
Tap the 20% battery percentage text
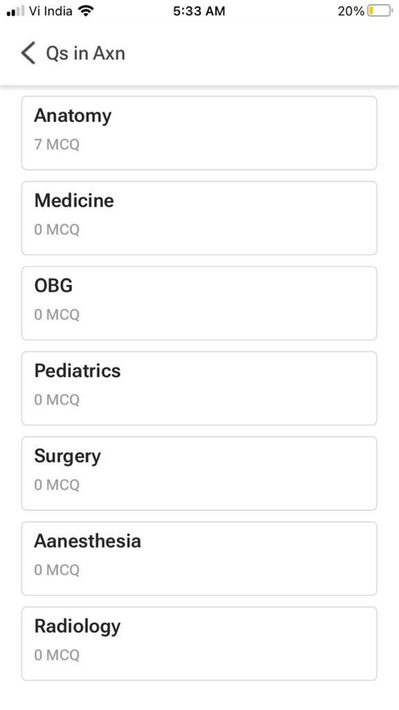351,11
